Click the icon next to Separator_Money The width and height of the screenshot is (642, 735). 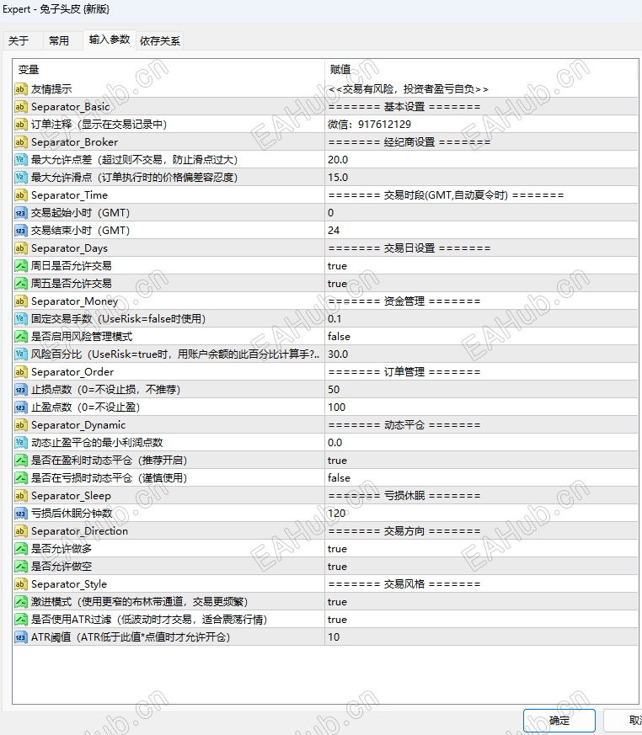[x=20, y=301]
